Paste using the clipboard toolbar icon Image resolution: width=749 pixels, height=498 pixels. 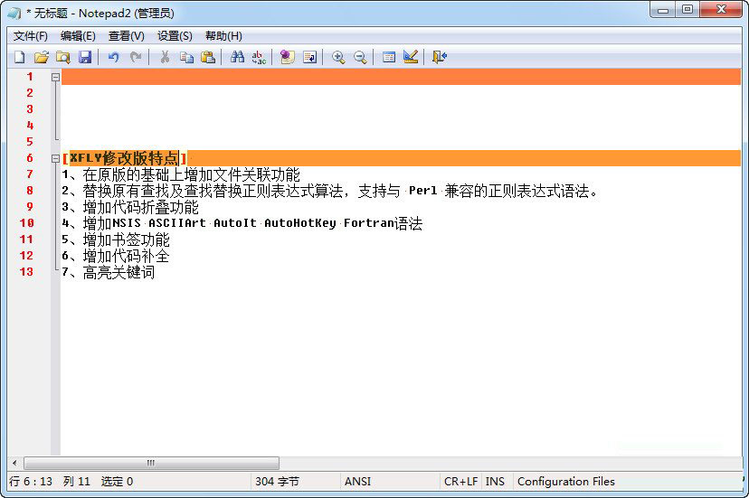(208, 57)
